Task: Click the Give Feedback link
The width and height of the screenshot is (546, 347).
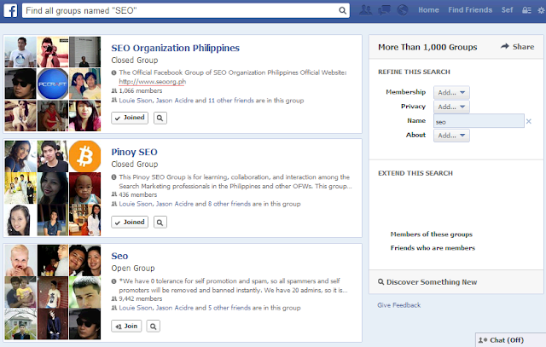Action: point(398,305)
